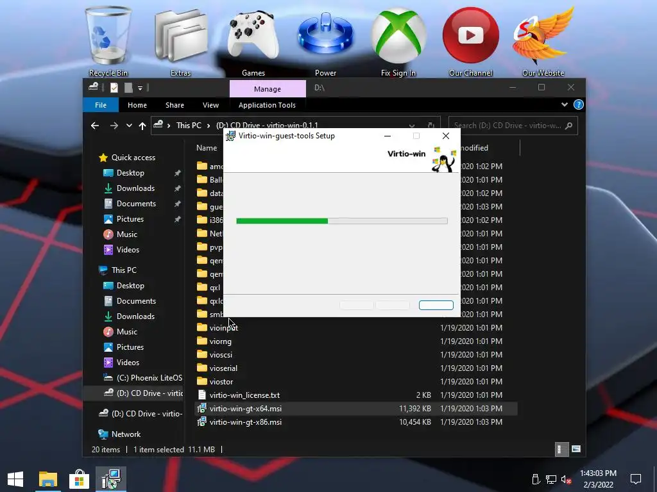Select pinned Pictures under Quick access

pos(130,219)
